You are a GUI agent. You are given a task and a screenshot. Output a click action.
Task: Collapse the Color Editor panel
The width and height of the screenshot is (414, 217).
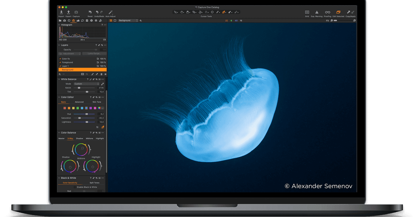(x=59, y=97)
